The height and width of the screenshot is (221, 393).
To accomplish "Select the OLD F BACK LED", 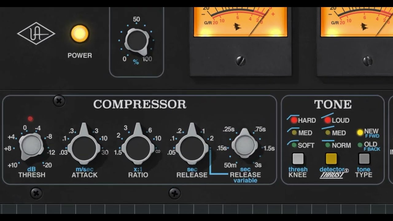I will (x=360, y=145).
